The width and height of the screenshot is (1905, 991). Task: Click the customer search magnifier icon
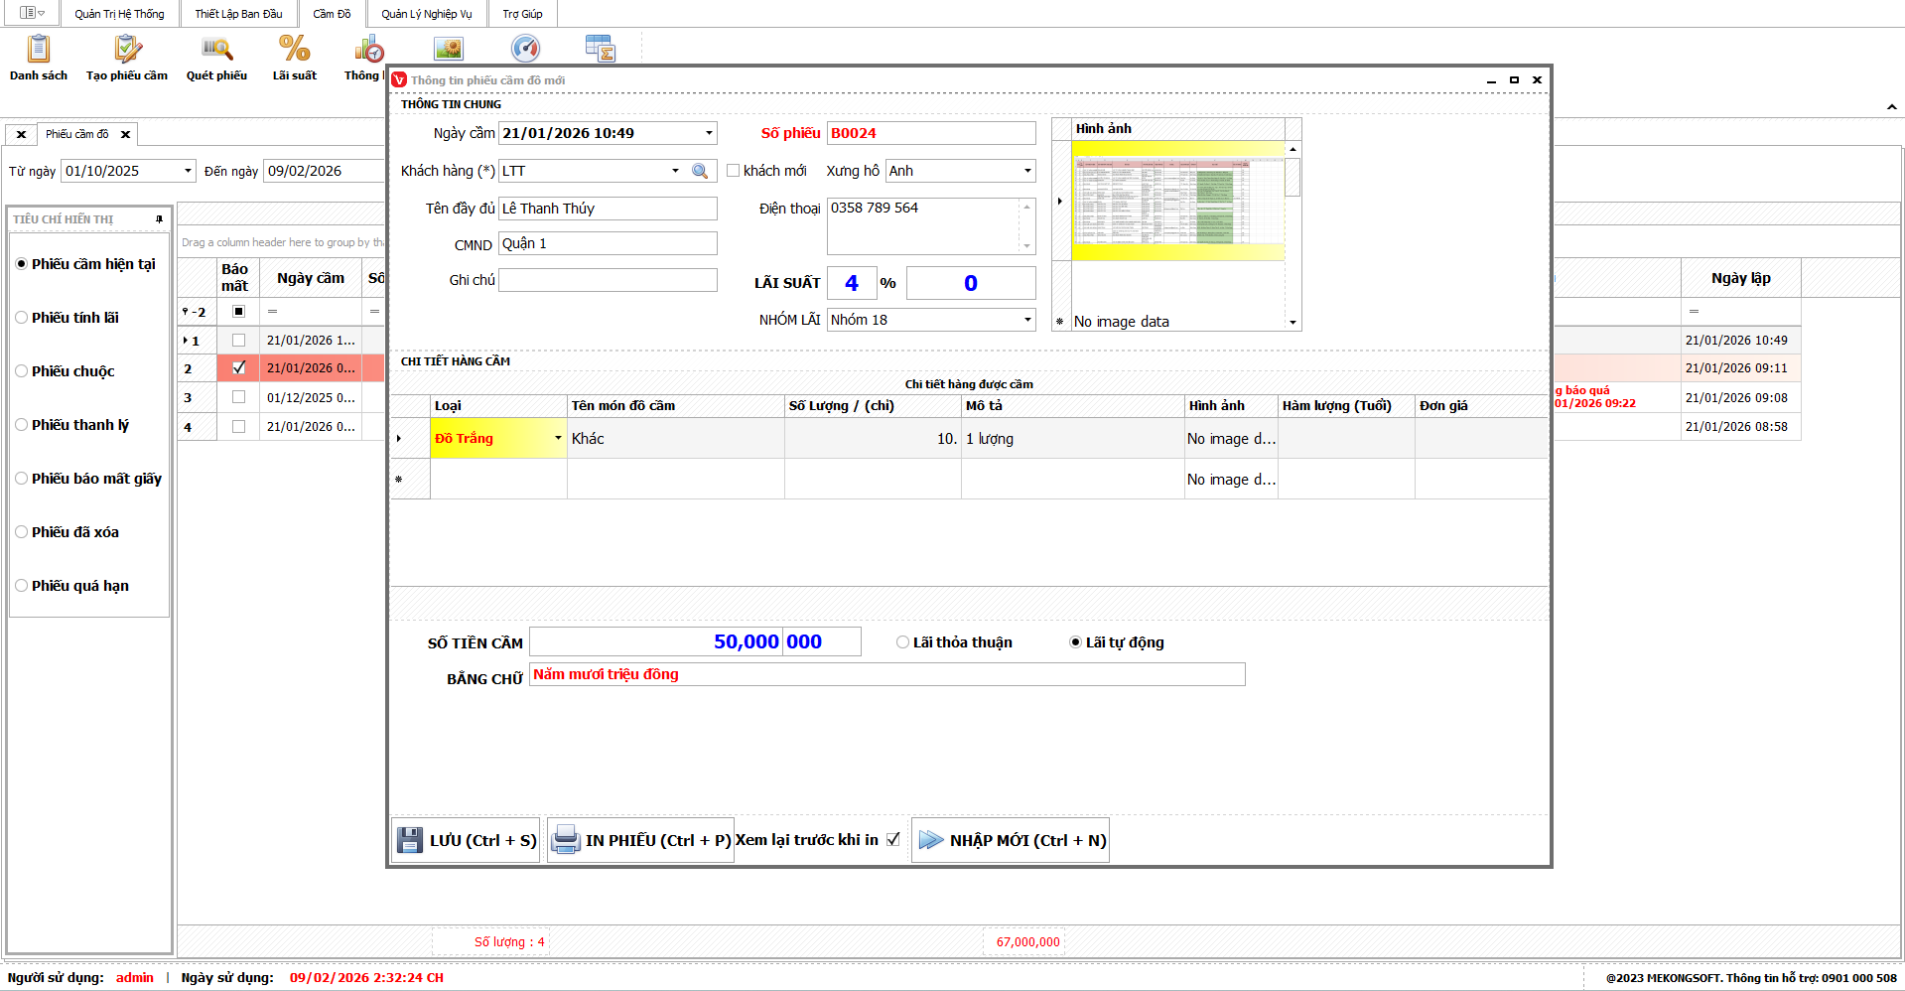700,171
